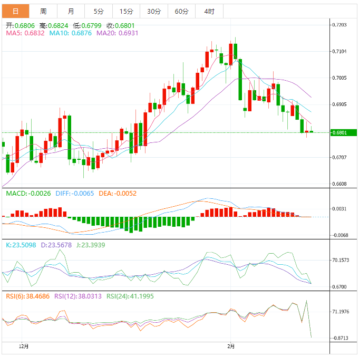This screenshot has width=359, height=356.
Task: Click the 12月 date marker on time axis
Action: (23, 347)
